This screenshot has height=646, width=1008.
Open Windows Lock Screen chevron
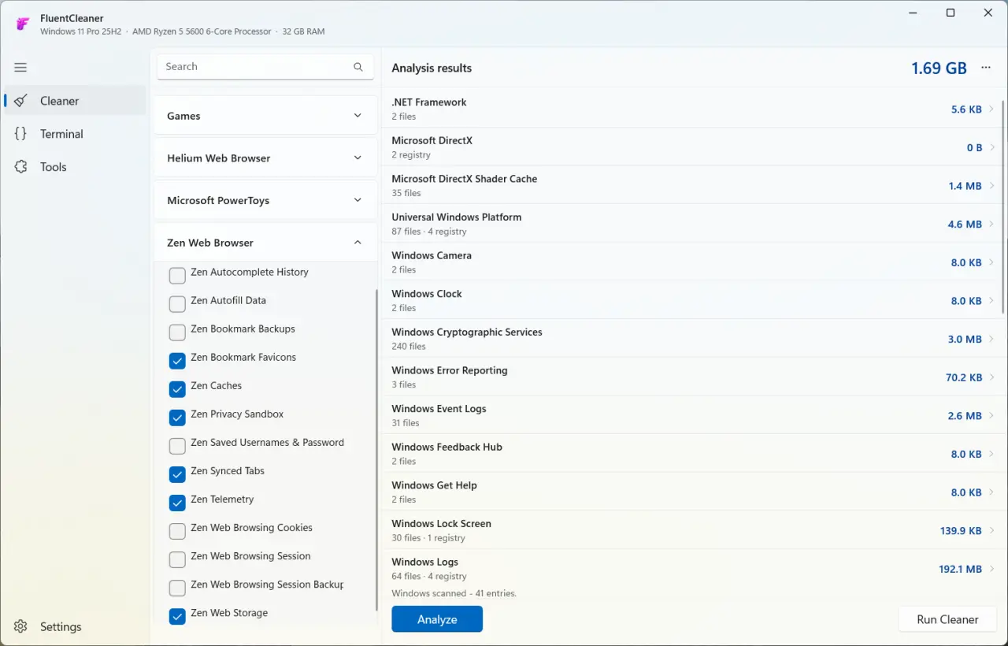[991, 530]
